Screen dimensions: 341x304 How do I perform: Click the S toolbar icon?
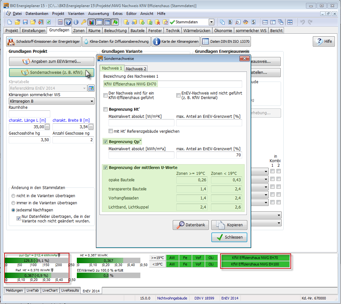click(253, 22)
